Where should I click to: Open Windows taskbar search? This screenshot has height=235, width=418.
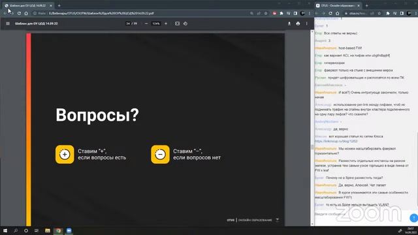16,230
